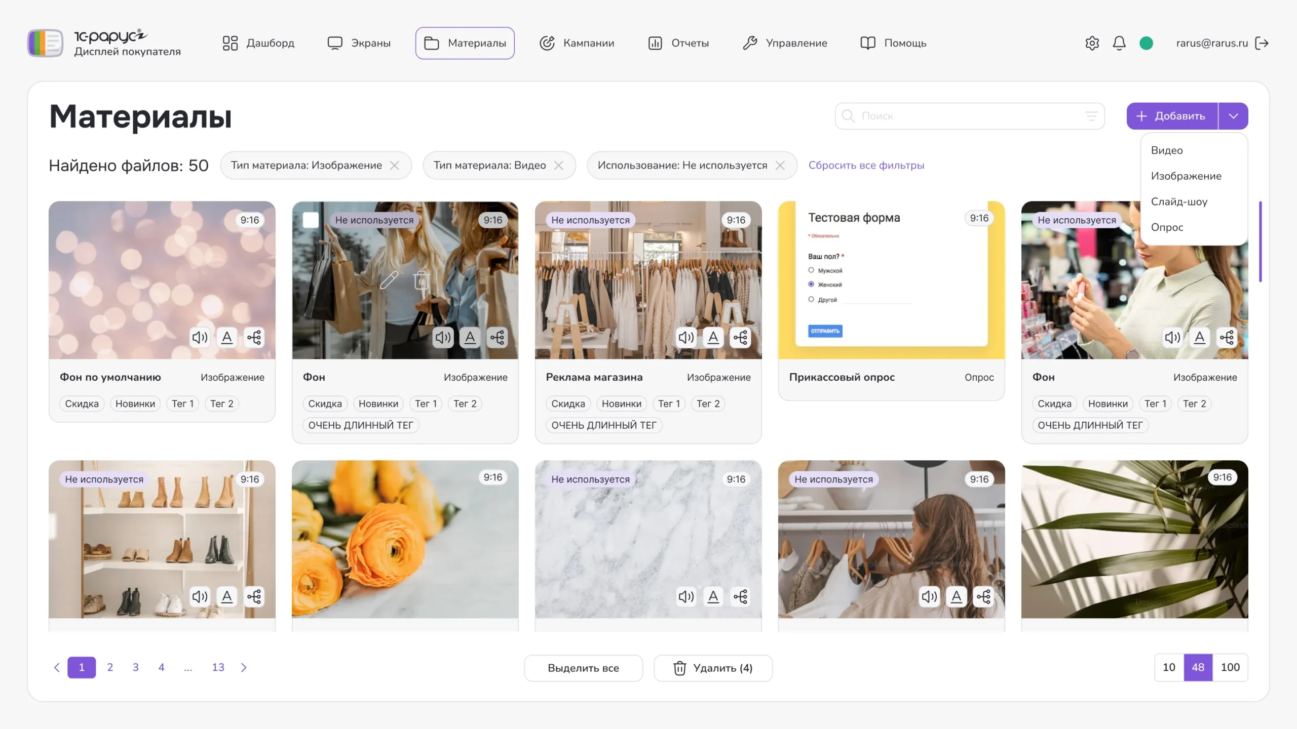Remove the 'Использование: Не используется' filter
Viewport: 1297px width, 729px height.
(780, 166)
